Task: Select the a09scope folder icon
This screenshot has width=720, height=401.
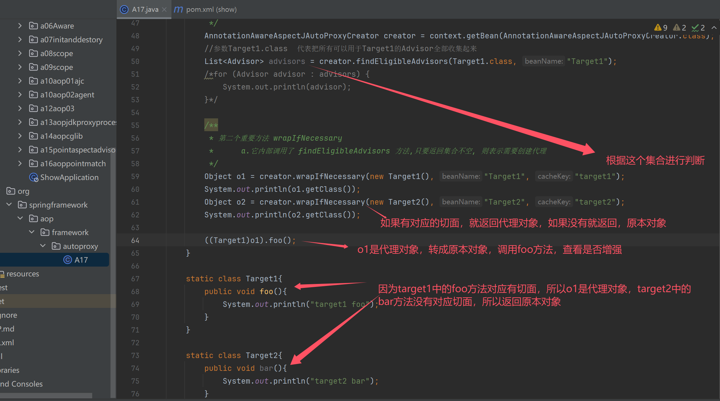Action: point(33,67)
